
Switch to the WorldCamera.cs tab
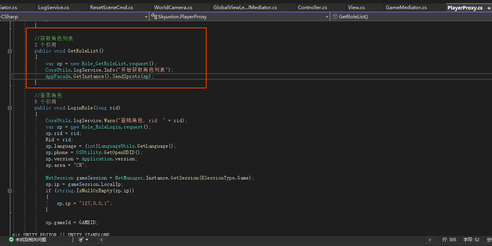coord(173,8)
